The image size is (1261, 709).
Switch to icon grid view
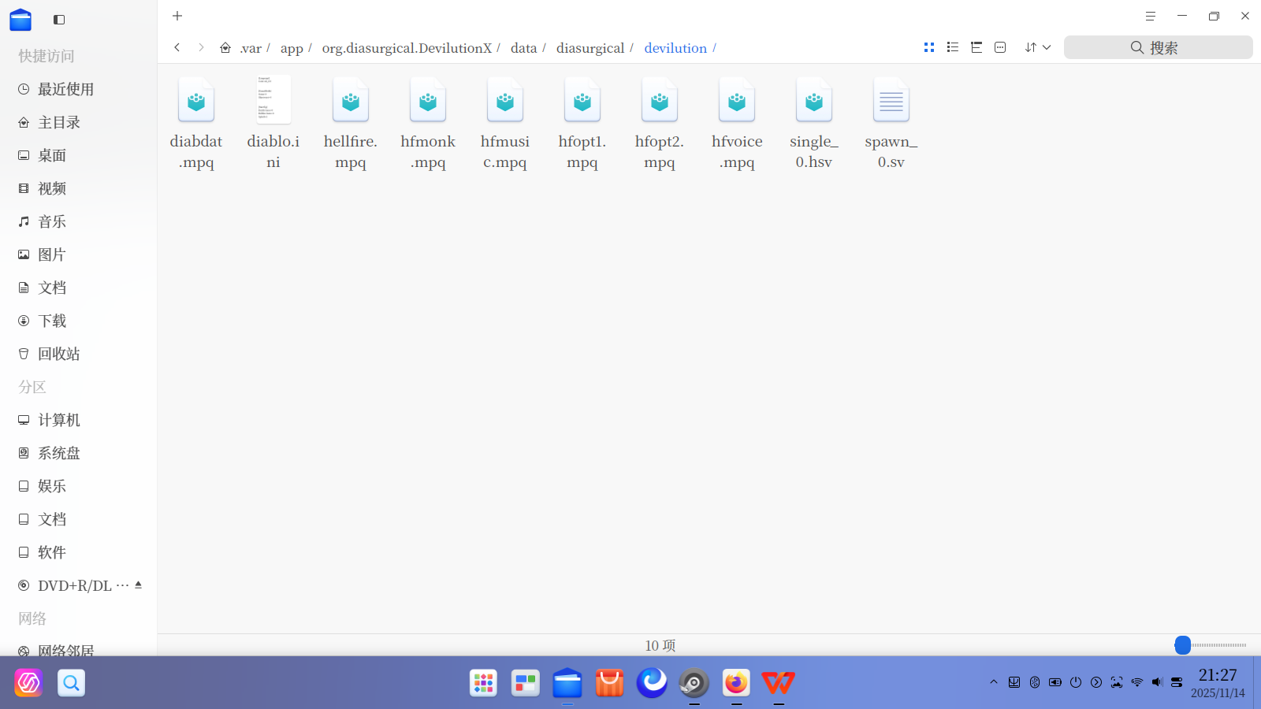click(929, 47)
